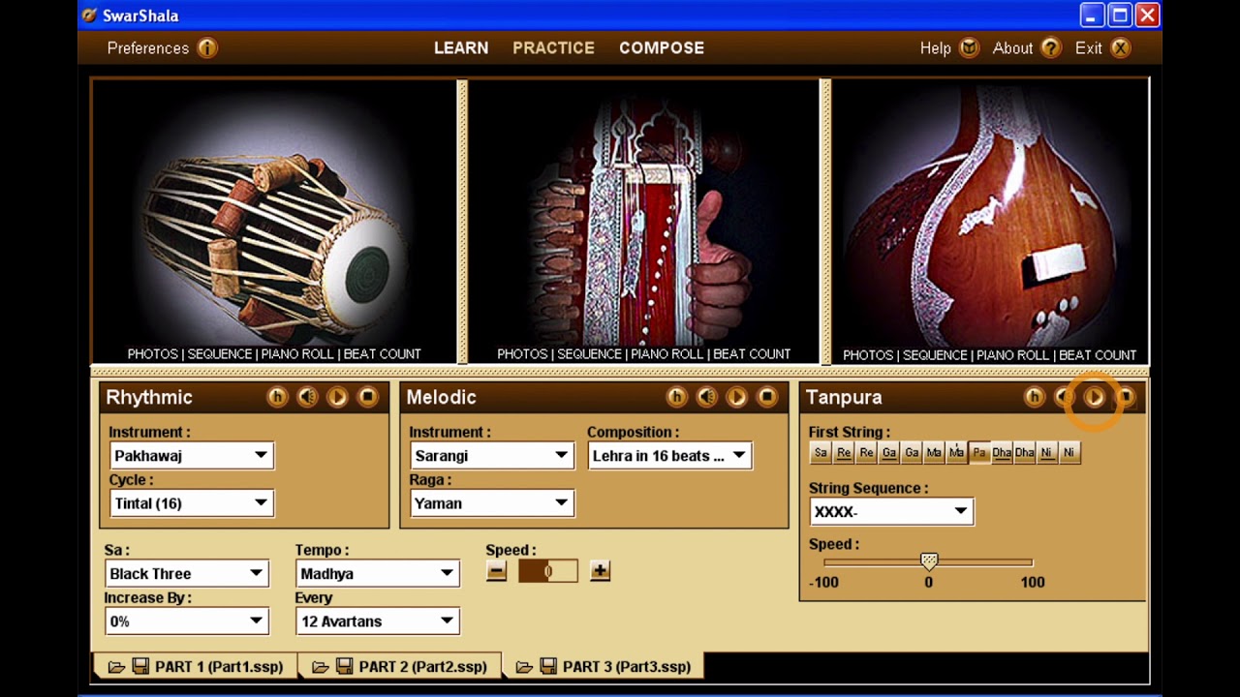Save PART 3 using its disk icon
The height and width of the screenshot is (697, 1240).
click(x=548, y=667)
